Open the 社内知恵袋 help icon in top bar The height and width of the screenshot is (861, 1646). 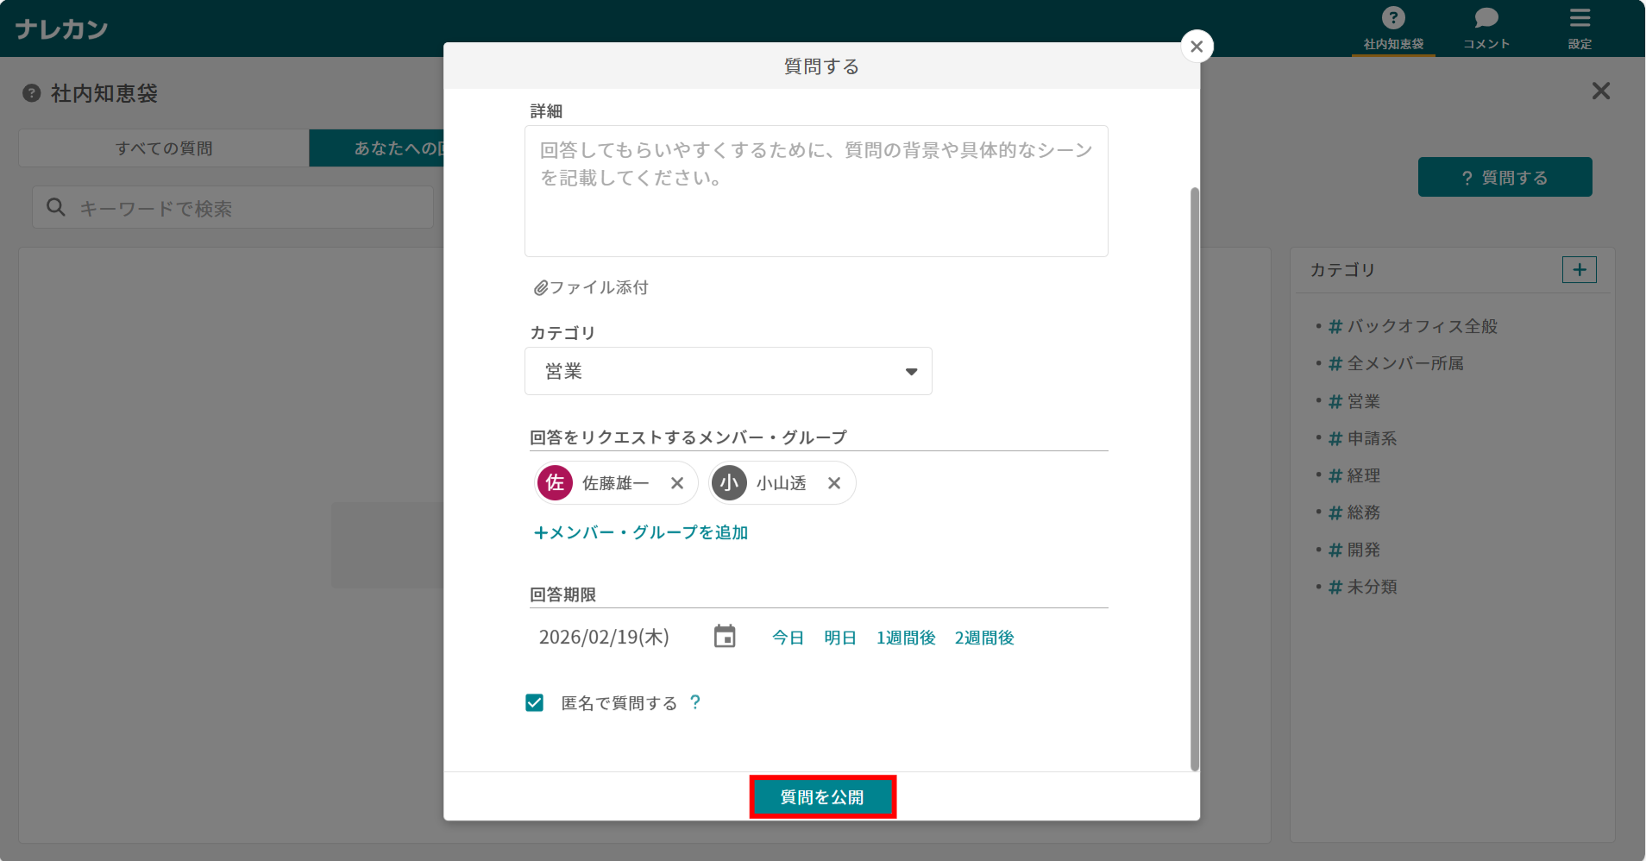click(x=1392, y=17)
